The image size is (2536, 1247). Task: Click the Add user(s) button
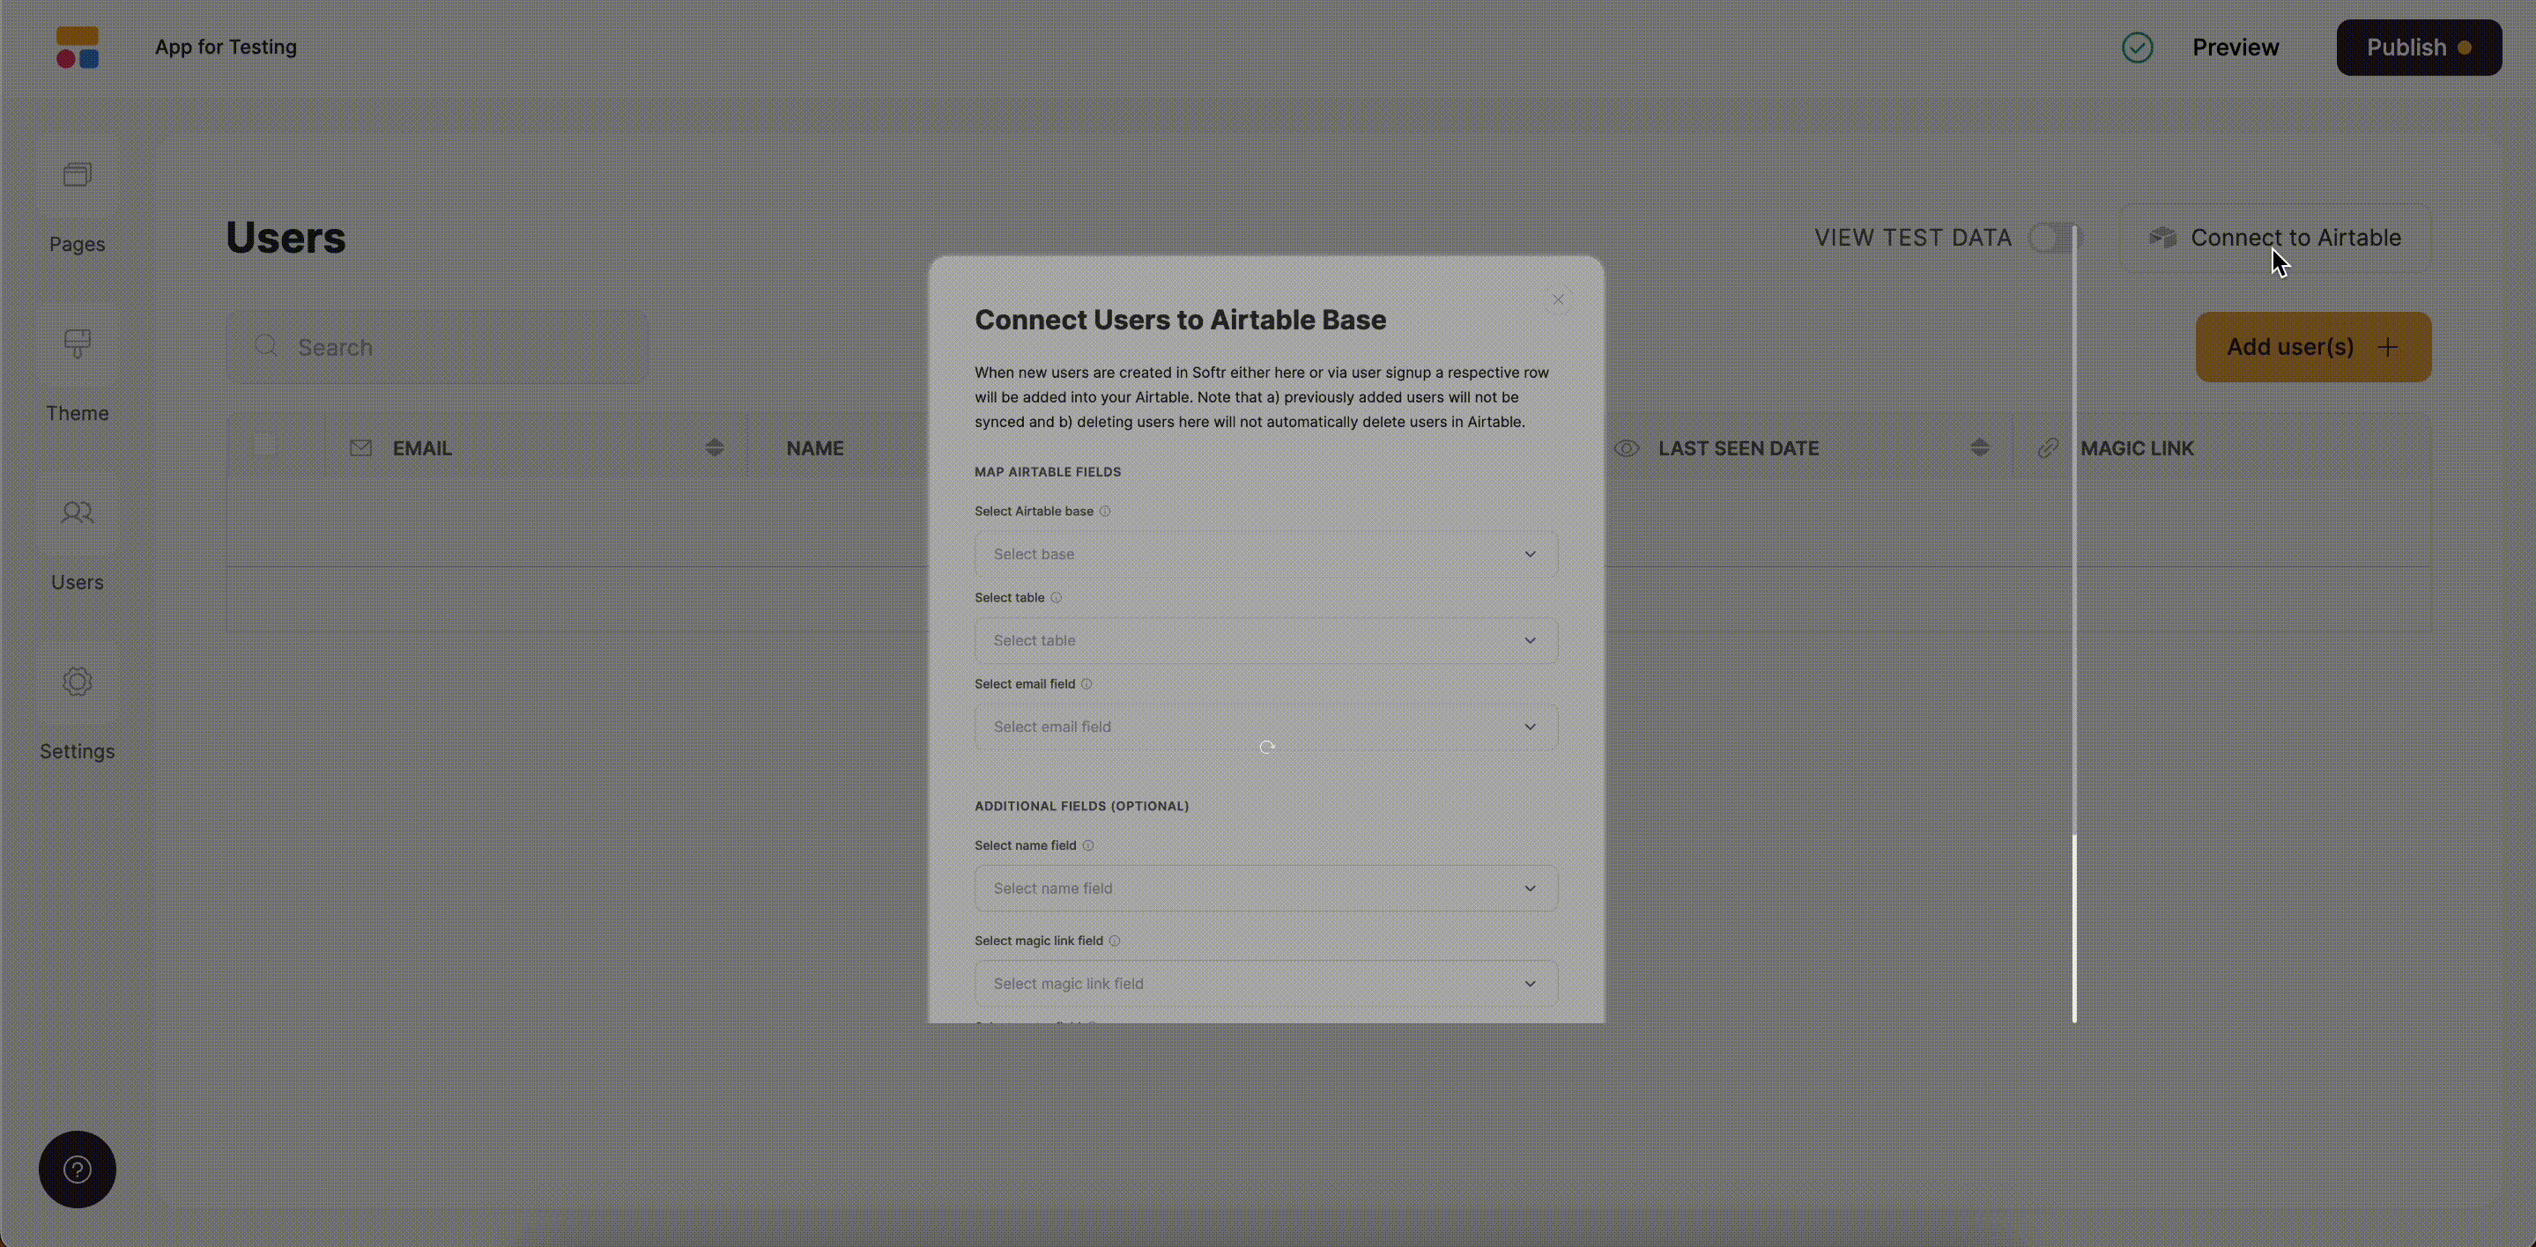2312,348
